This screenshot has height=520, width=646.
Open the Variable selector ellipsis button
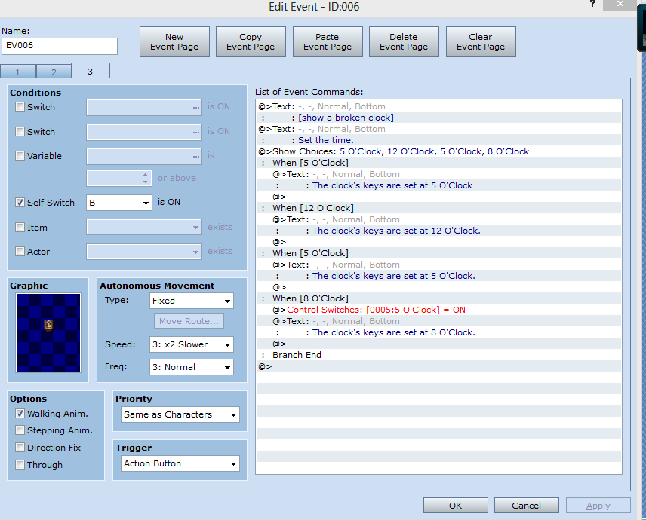[x=195, y=156]
